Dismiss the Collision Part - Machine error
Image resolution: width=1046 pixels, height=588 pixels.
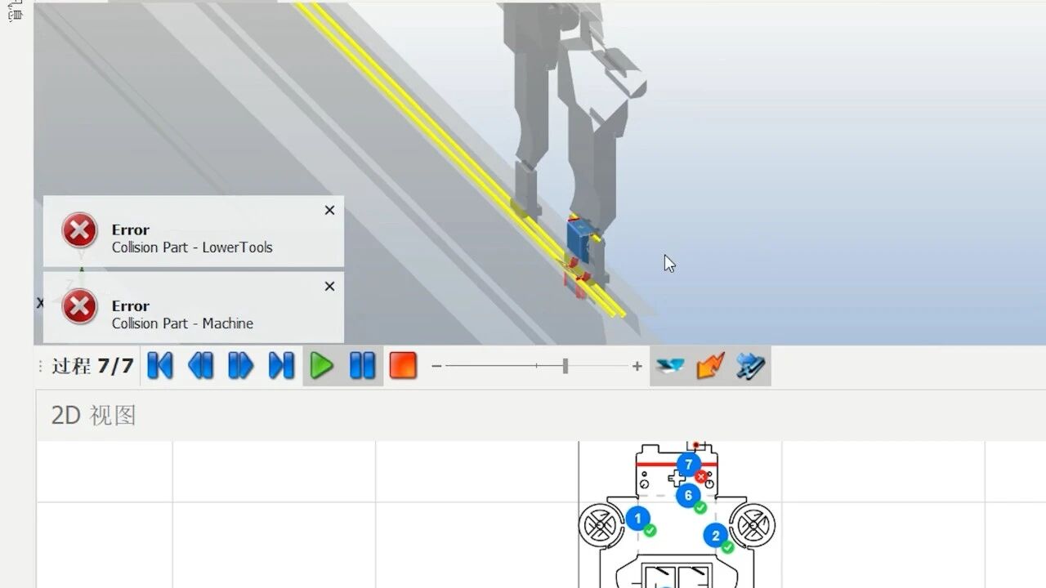329,286
